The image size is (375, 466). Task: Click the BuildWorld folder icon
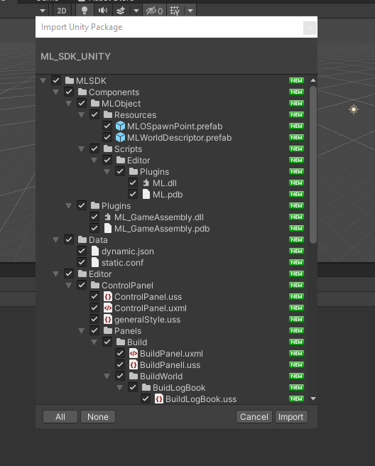pos(134,376)
